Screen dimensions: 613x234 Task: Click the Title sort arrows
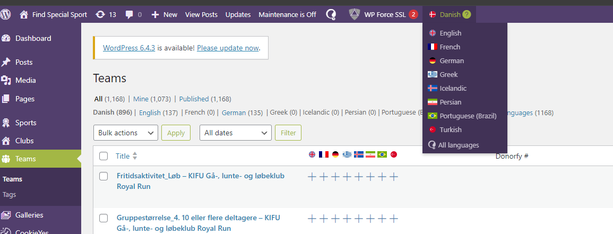(x=135, y=156)
